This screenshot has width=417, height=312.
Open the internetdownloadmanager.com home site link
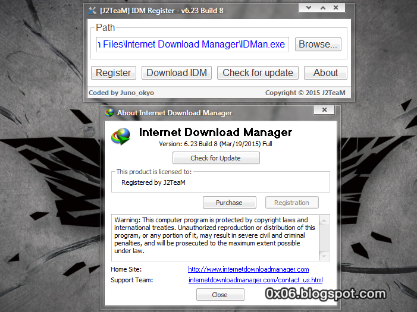249,269
